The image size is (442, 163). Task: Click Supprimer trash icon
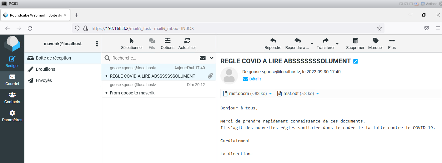pos(355,41)
